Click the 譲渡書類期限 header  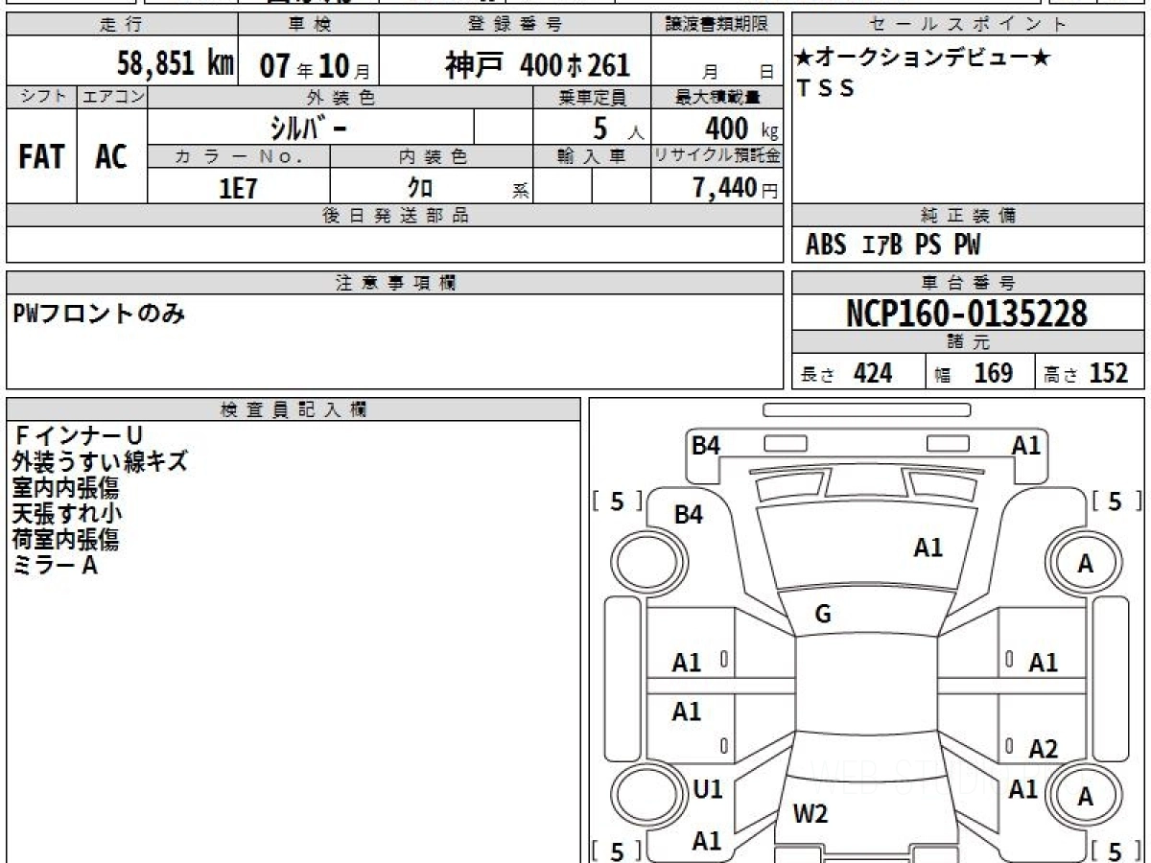tap(716, 25)
